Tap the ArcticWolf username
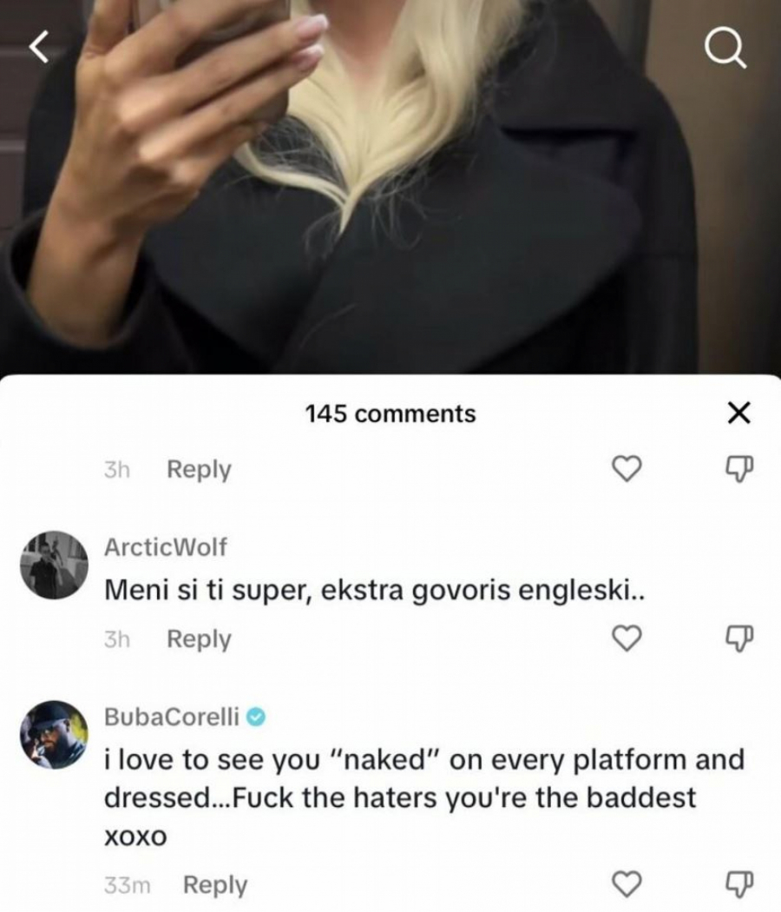The width and height of the screenshot is (781, 912). [165, 547]
